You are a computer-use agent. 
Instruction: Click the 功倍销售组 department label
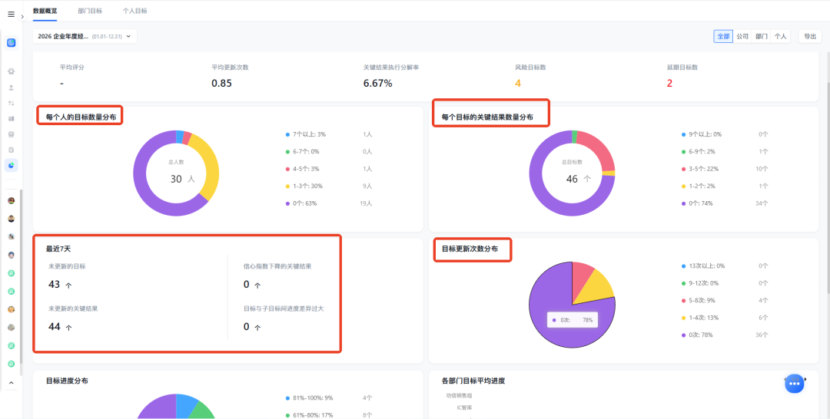coord(459,395)
